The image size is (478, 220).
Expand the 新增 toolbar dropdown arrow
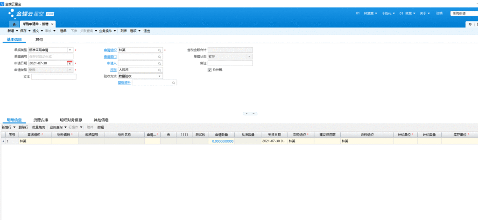click(17, 31)
